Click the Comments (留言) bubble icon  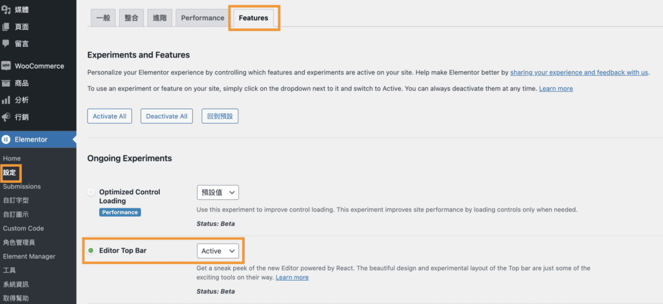point(6,43)
